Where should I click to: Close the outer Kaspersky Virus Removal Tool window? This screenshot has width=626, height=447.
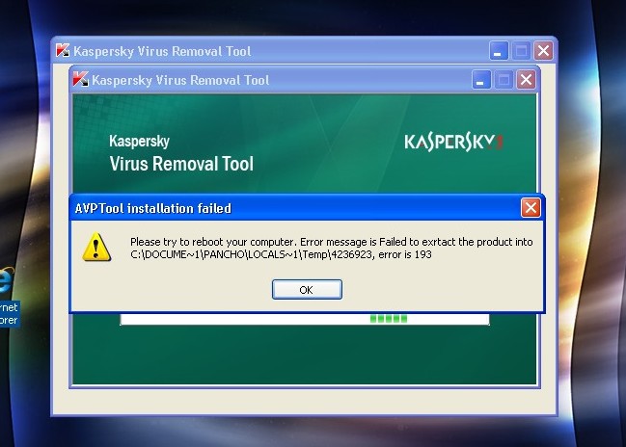coord(543,51)
